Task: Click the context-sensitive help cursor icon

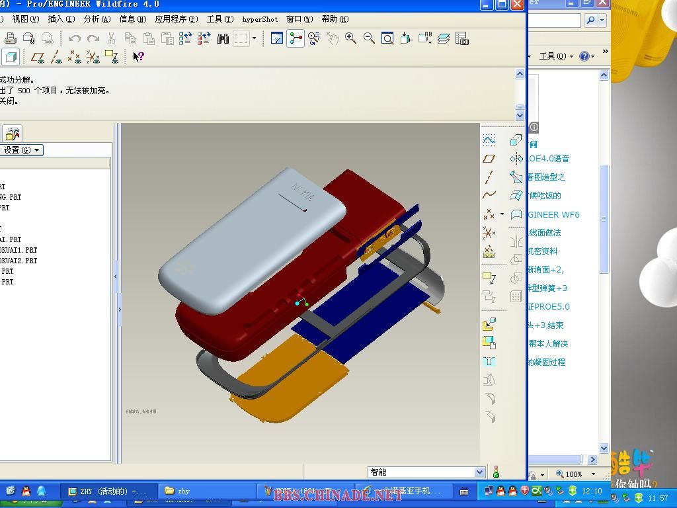Action: pos(138,57)
